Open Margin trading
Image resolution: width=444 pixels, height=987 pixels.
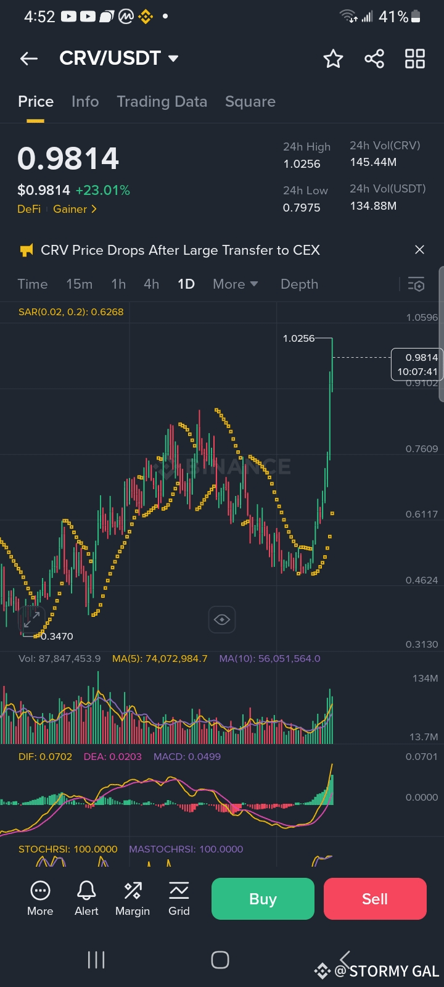(x=133, y=899)
